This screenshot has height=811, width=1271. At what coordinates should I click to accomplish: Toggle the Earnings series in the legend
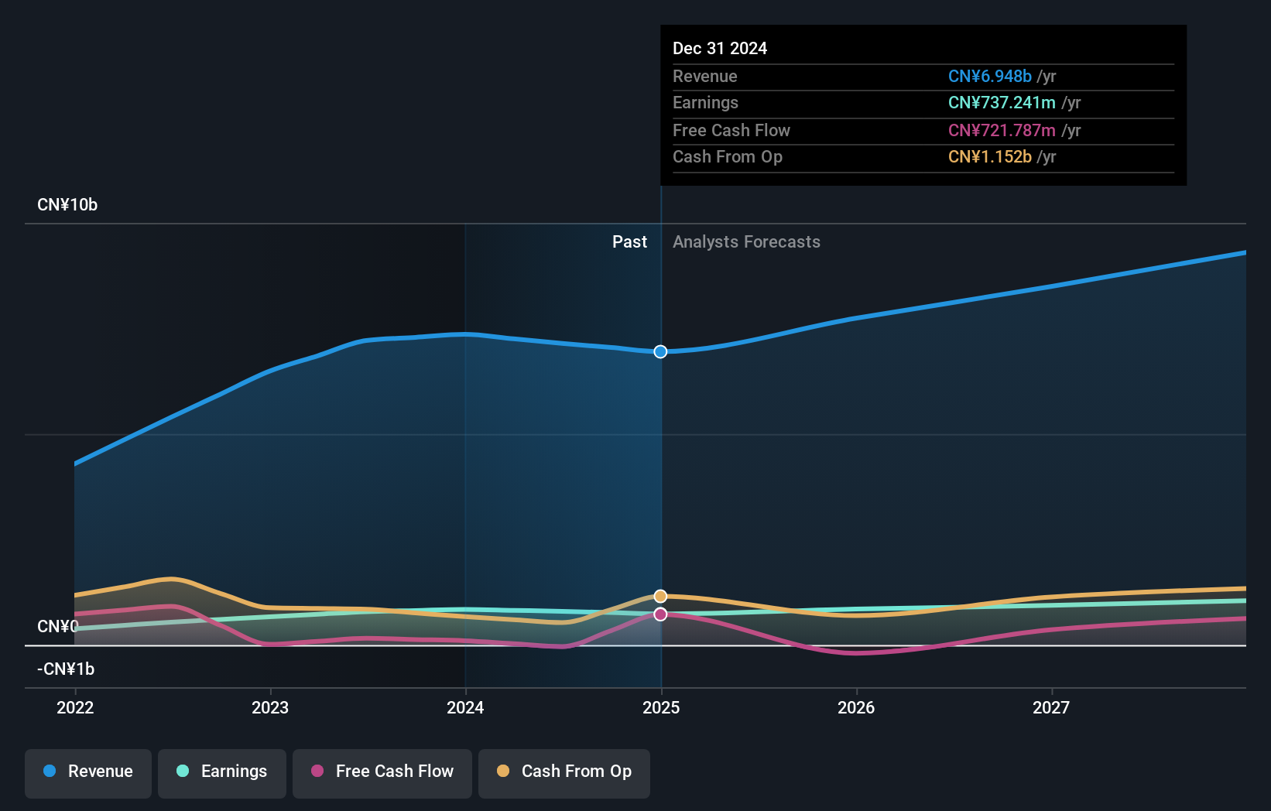(x=222, y=773)
